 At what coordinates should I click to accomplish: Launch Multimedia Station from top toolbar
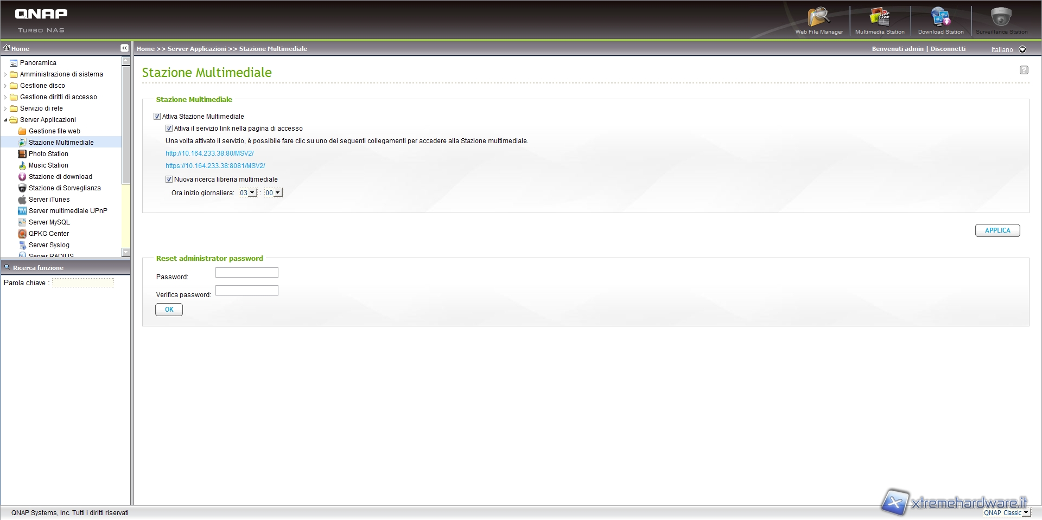coord(879,18)
